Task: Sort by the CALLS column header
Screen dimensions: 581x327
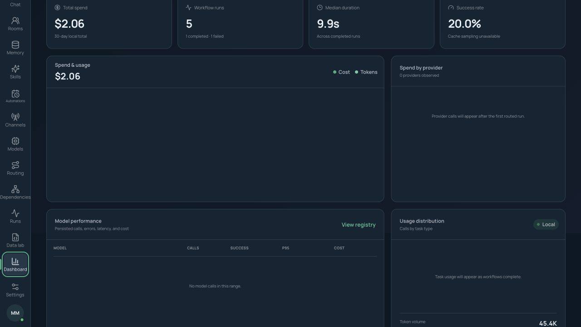Action: (x=193, y=248)
